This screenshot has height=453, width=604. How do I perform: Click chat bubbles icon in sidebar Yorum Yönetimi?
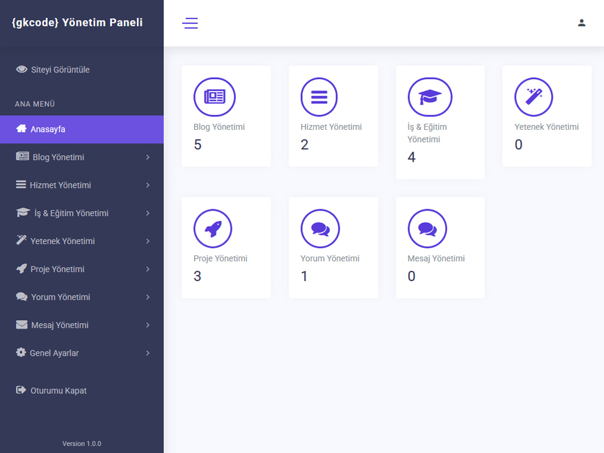(x=22, y=297)
